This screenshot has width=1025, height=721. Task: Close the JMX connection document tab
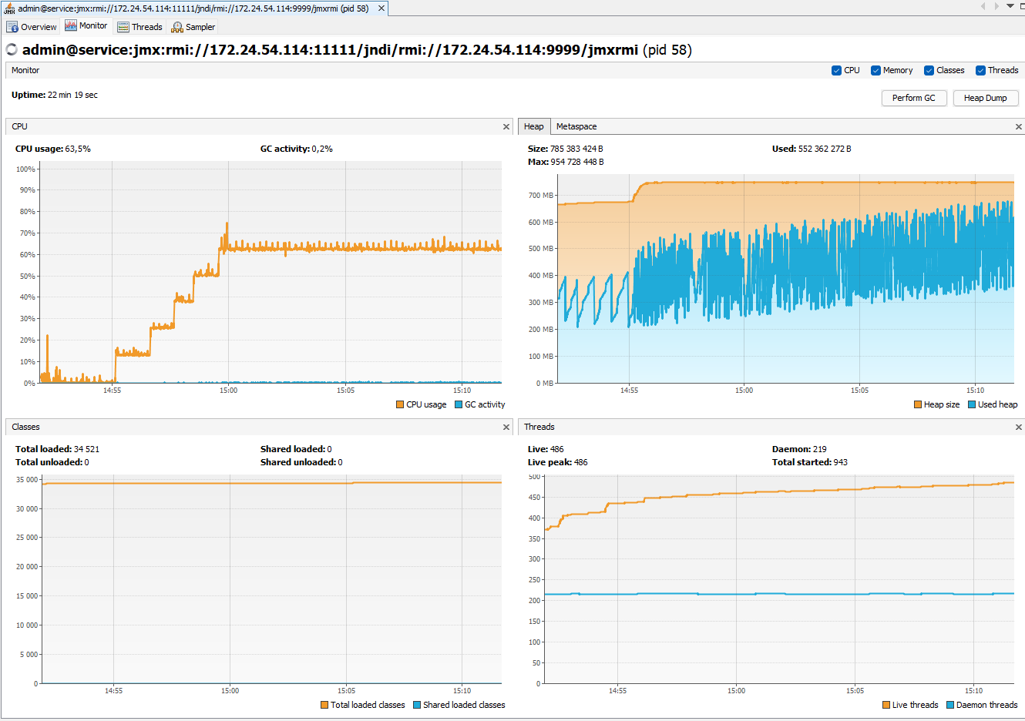[x=381, y=8]
